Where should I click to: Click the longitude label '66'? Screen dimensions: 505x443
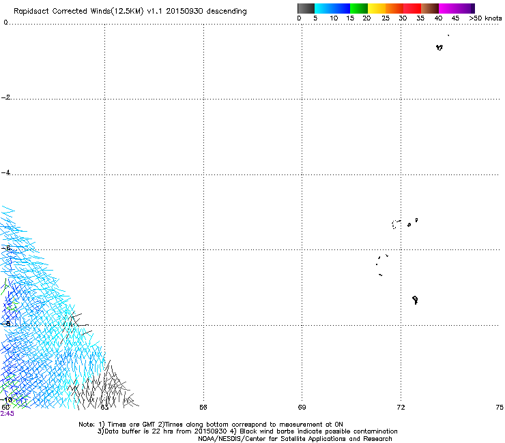[x=203, y=408]
